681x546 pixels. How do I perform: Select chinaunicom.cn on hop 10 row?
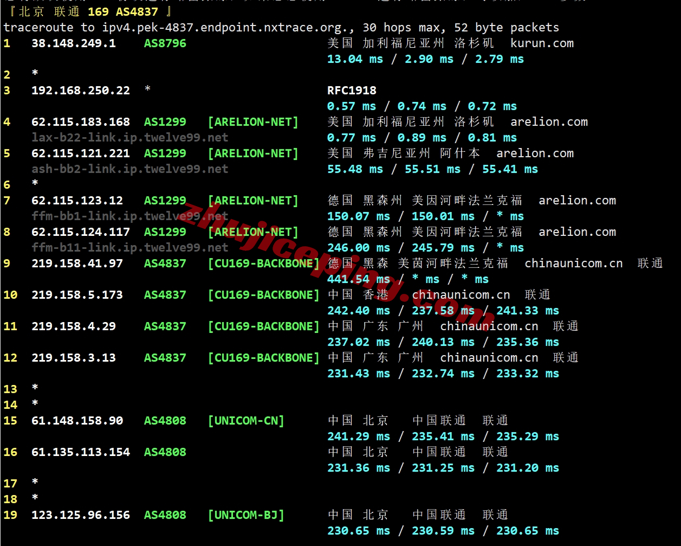461,295
